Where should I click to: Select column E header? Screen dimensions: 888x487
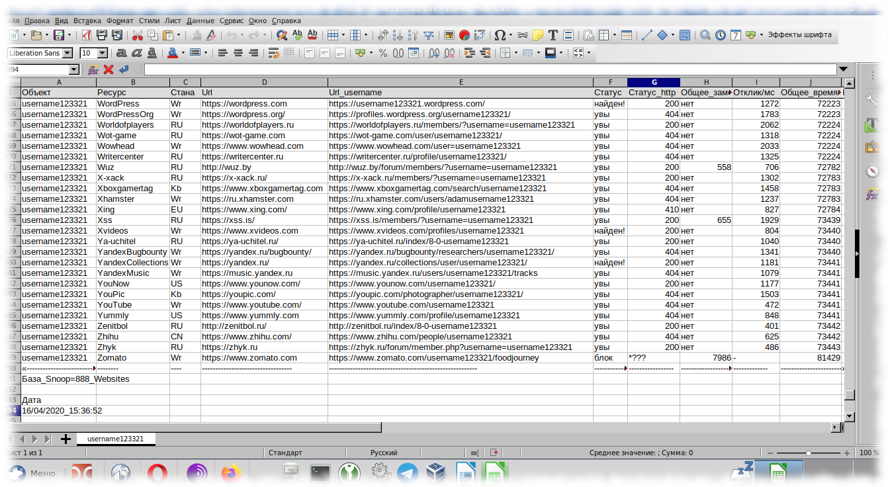461,82
